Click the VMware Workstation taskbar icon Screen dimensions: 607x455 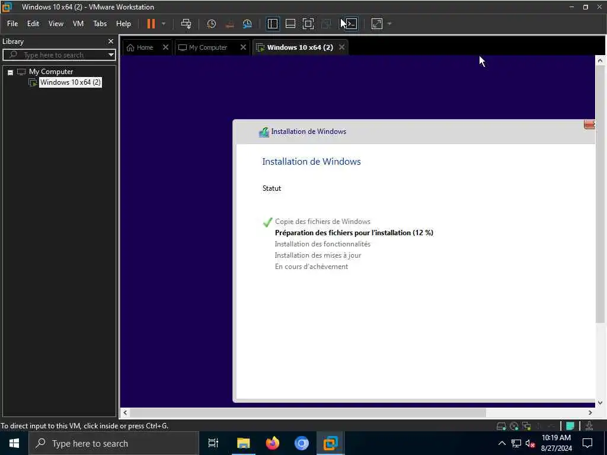(331, 443)
